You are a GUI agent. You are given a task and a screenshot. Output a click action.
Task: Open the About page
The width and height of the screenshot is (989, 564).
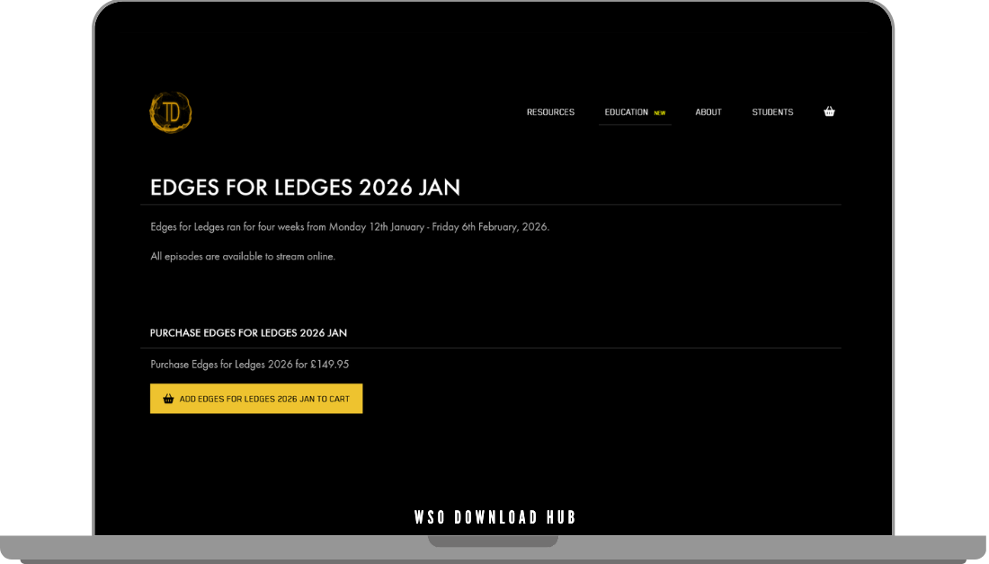[708, 111]
